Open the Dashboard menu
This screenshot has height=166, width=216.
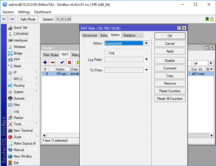point(42,12)
